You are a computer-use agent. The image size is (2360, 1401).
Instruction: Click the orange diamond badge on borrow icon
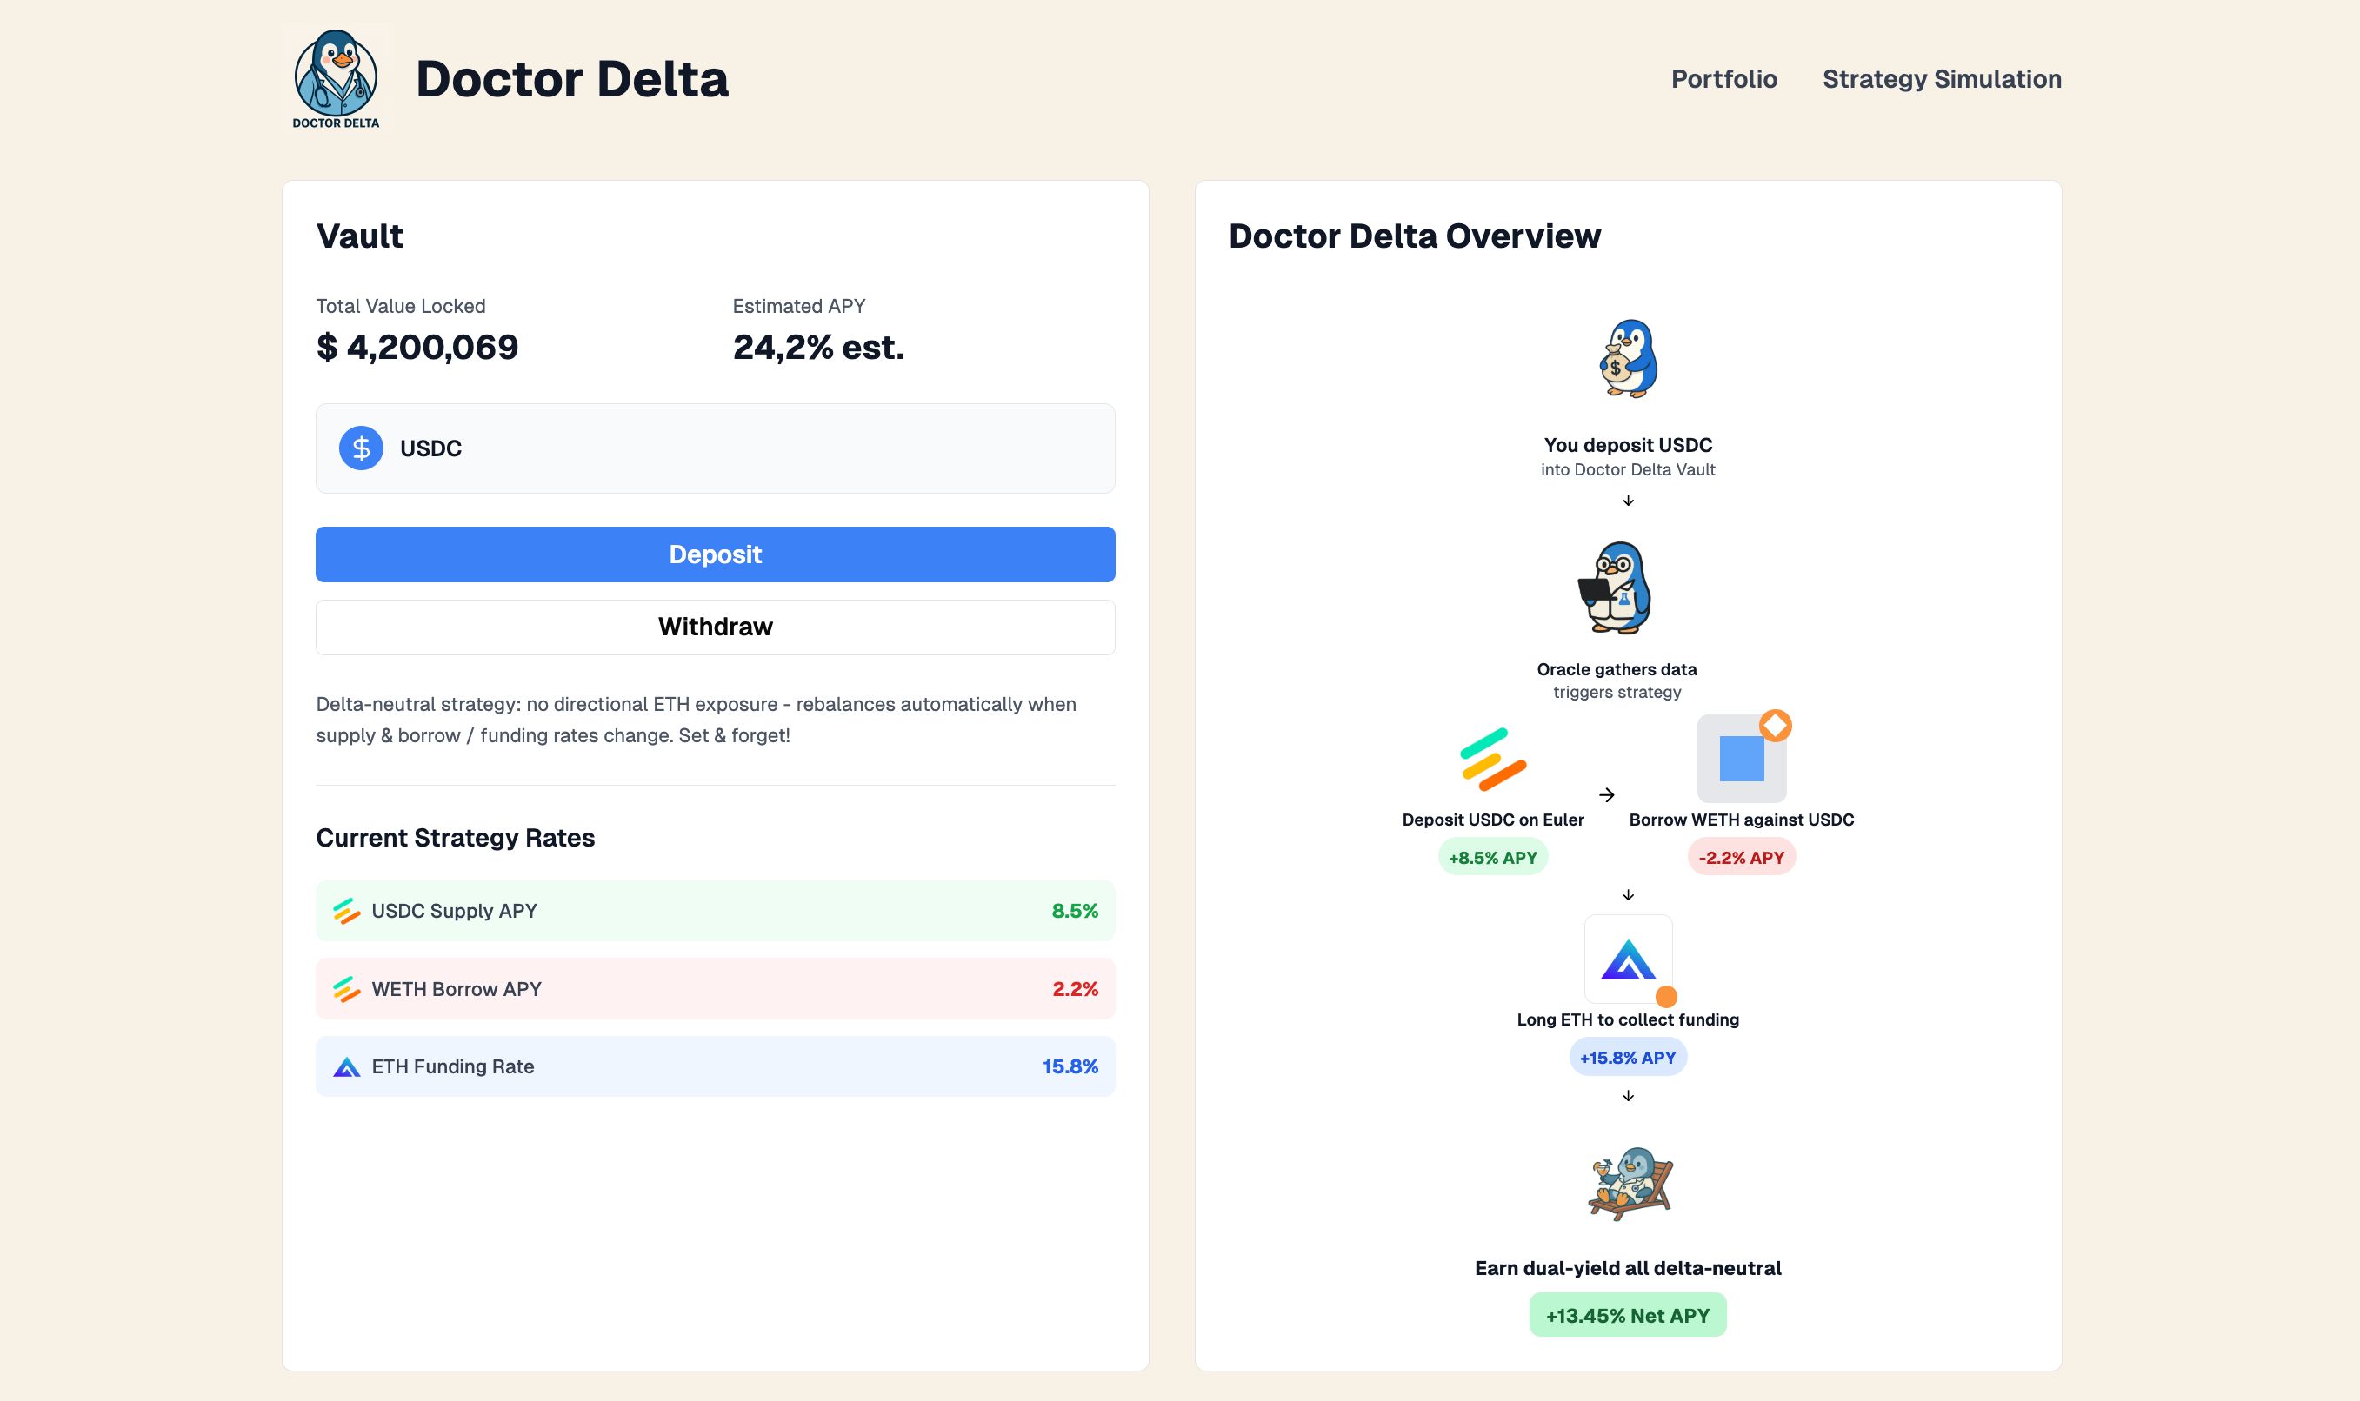pyautogui.click(x=1776, y=726)
